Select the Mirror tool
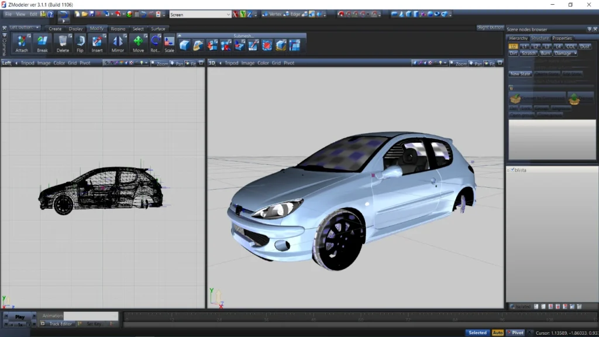Screen dimensions: 599x337 tap(119, 42)
